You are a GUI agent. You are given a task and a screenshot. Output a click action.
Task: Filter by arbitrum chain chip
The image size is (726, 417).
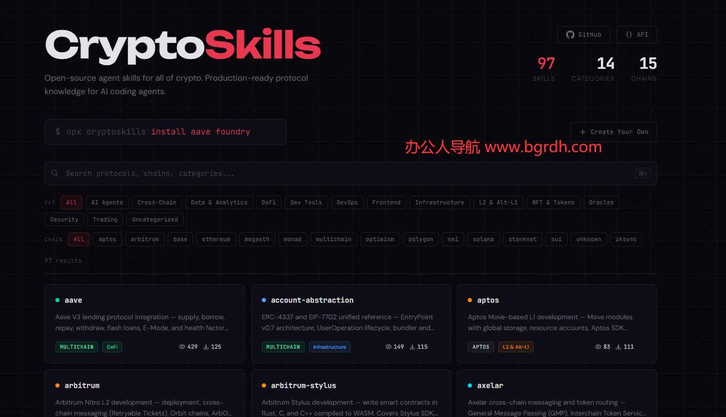(145, 239)
